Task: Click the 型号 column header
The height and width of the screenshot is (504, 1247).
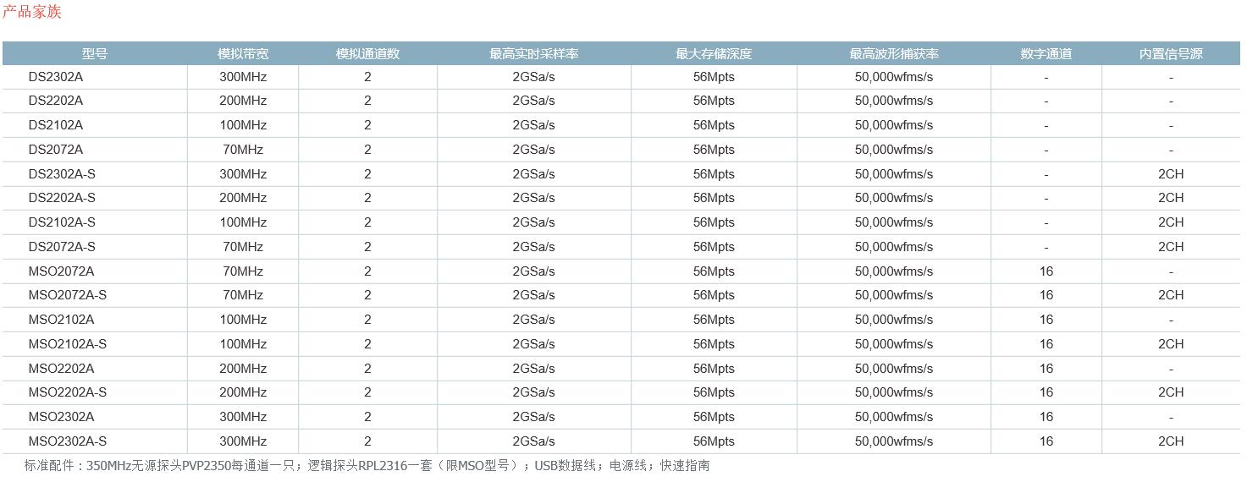Action: [95, 54]
